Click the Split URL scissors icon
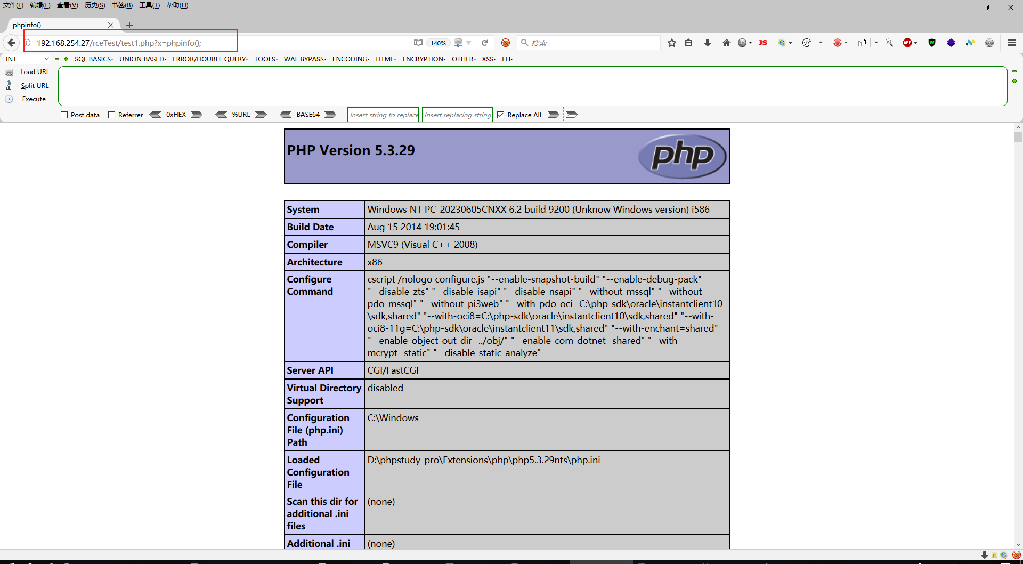 click(x=9, y=85)
